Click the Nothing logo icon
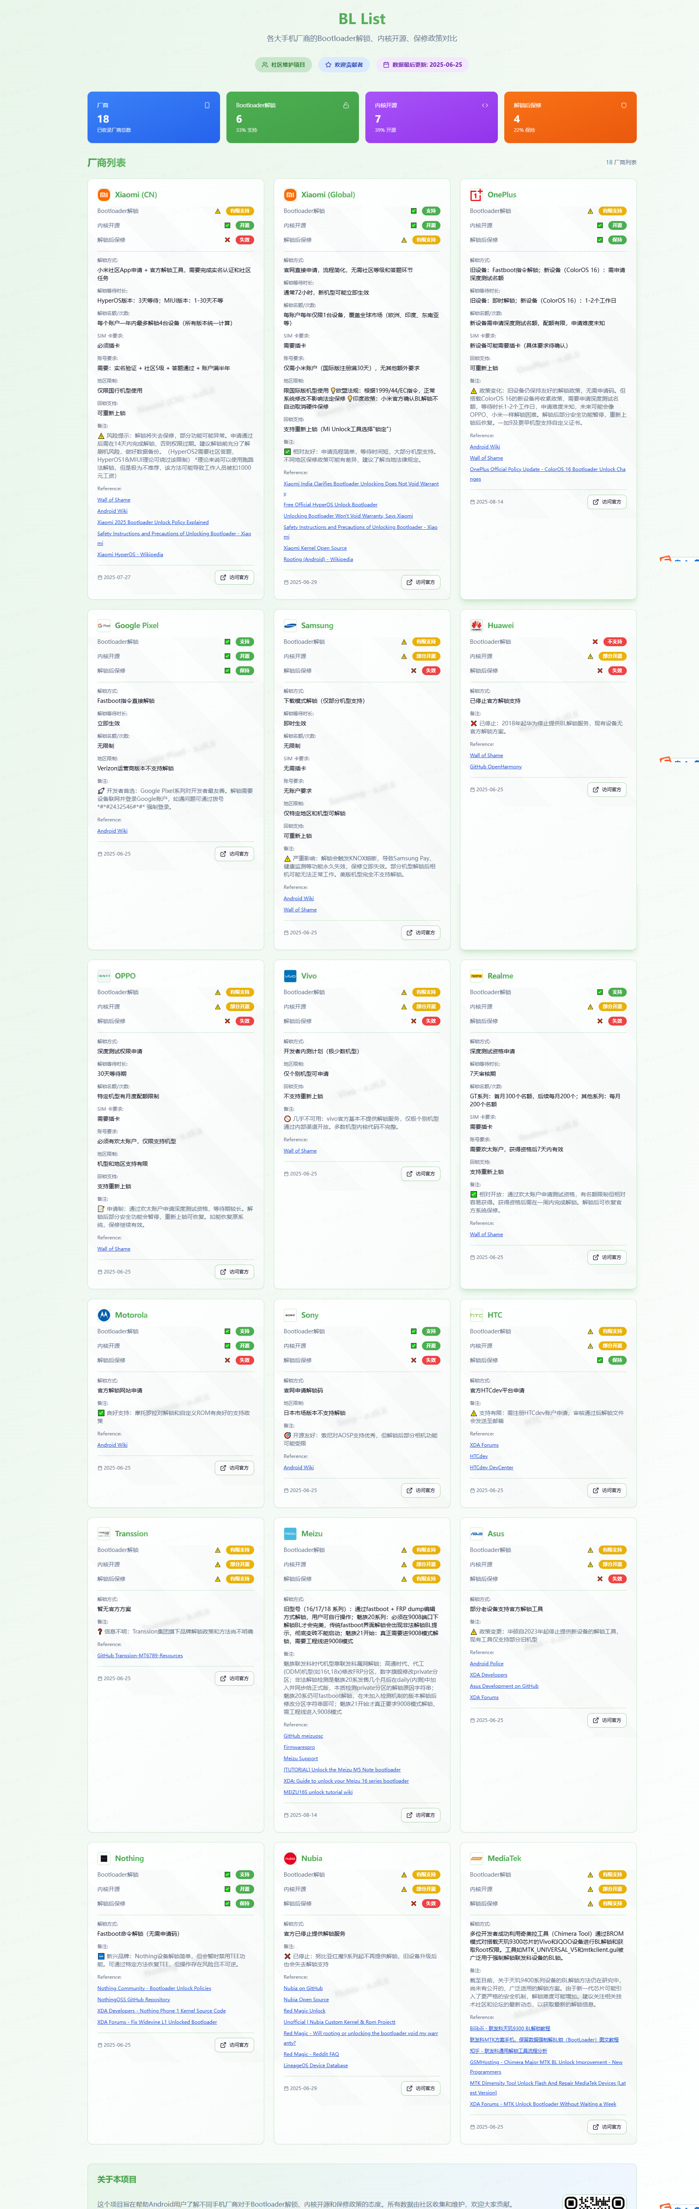 coord(104,1858)
